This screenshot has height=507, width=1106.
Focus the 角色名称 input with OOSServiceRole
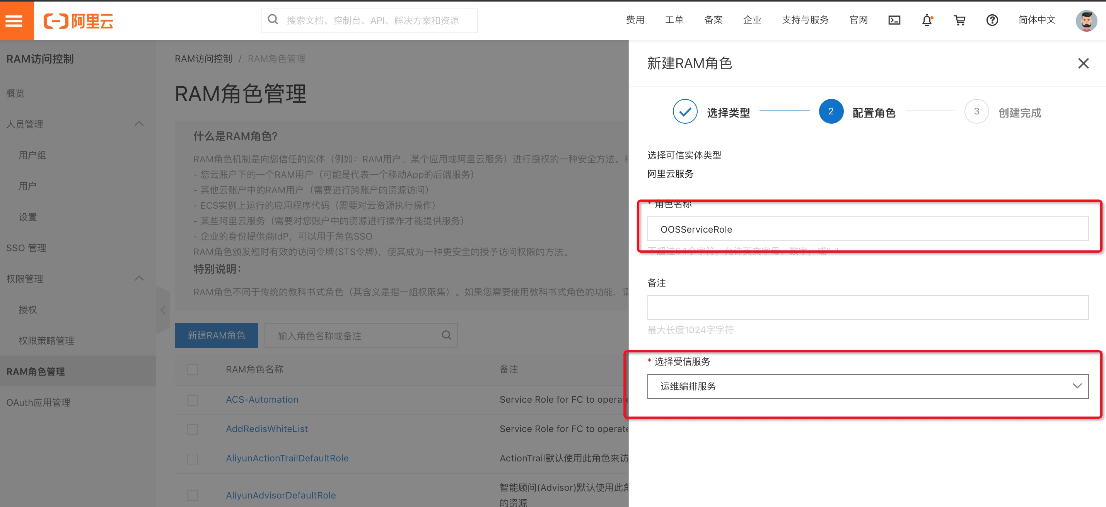[x=867, y=229]
